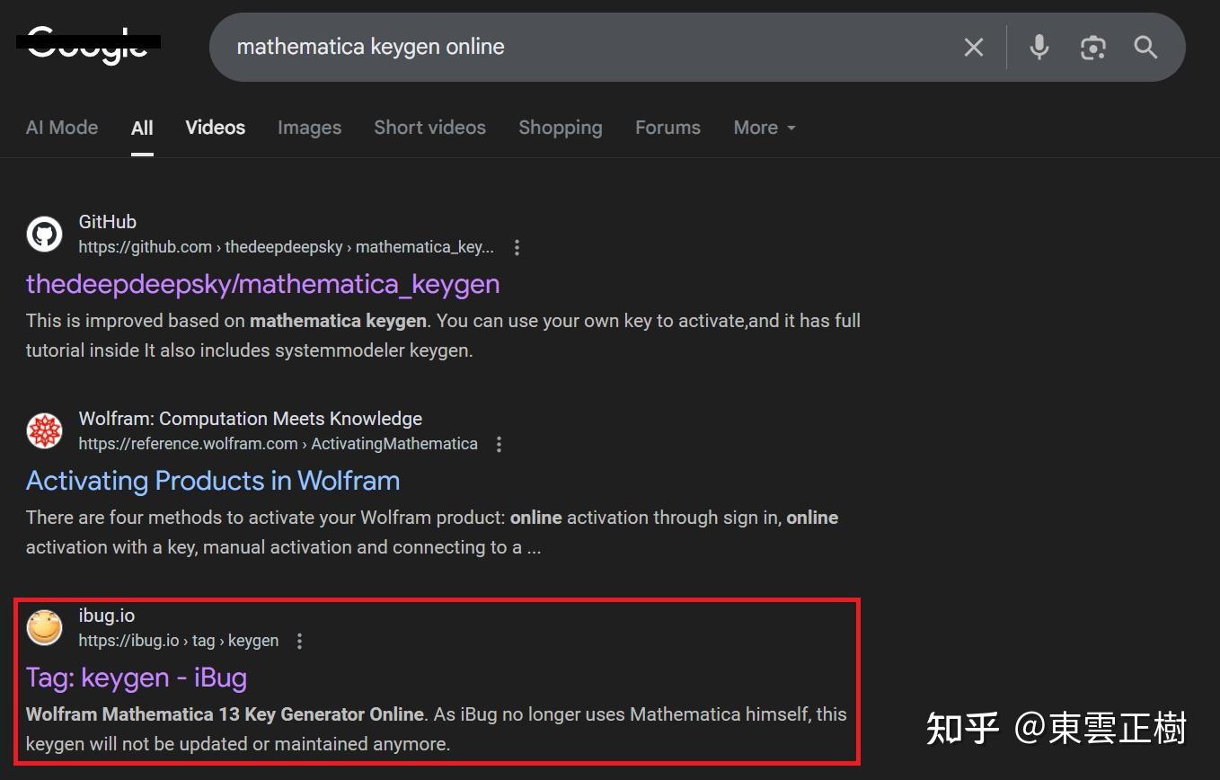Click the Wolfram red favicon icon
This screenshot has height=780, width=1220.
click(x=44, y=431)
